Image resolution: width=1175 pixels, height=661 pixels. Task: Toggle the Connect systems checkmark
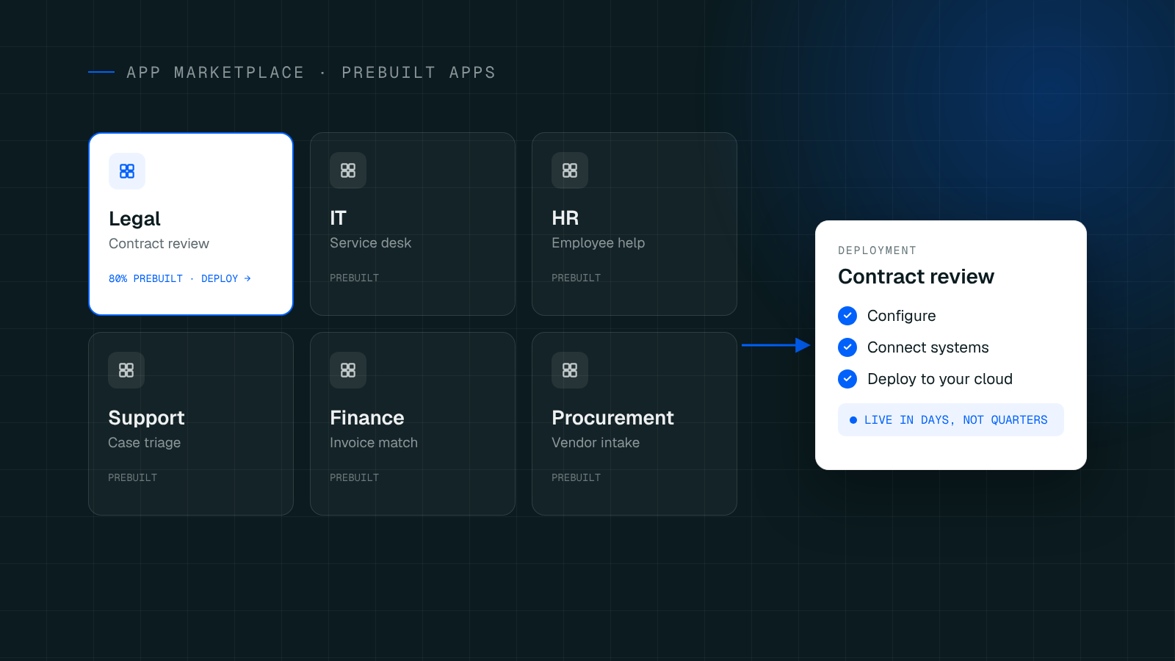click(x=847, y=347)
